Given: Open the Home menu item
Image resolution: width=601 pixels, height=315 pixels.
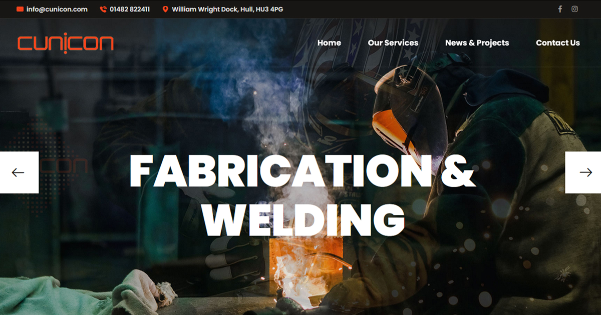Looking at the screenshot, I should tap(329, 43).
